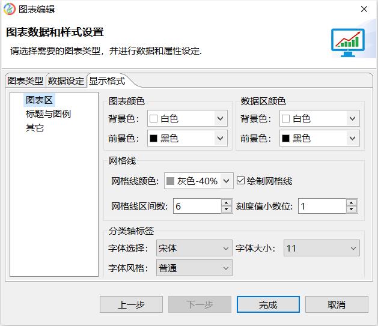Close the 图表编辑 dialog window

point(364,9)
